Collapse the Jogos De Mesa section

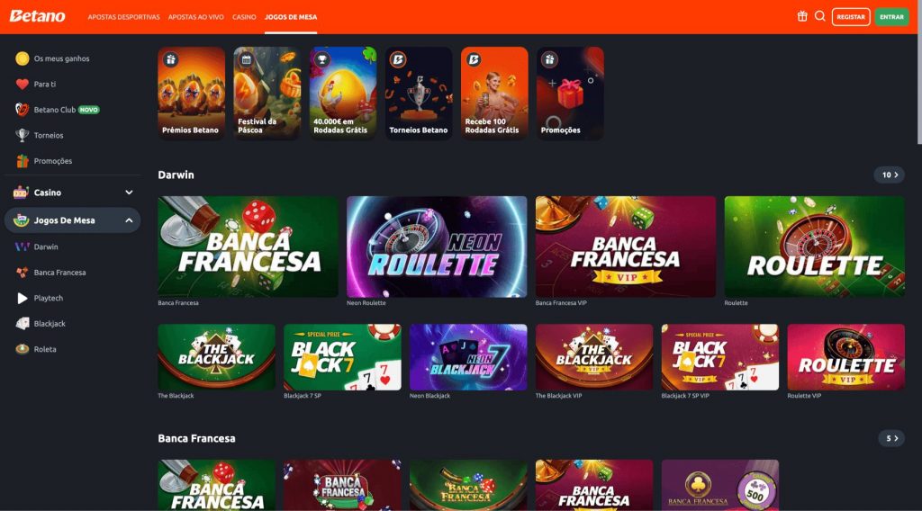click(x=72, y=220)
